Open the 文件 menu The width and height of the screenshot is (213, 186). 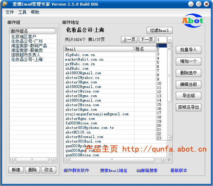tap(9, 12)
